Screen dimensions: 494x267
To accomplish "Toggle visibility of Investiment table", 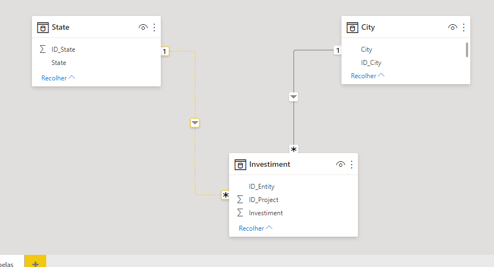I will [x=340, y=165].
